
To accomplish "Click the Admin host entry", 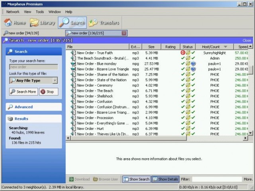I will (215, 58).
